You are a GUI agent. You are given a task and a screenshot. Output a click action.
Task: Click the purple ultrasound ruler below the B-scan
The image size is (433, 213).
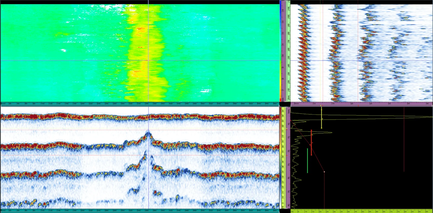(362, 103)
